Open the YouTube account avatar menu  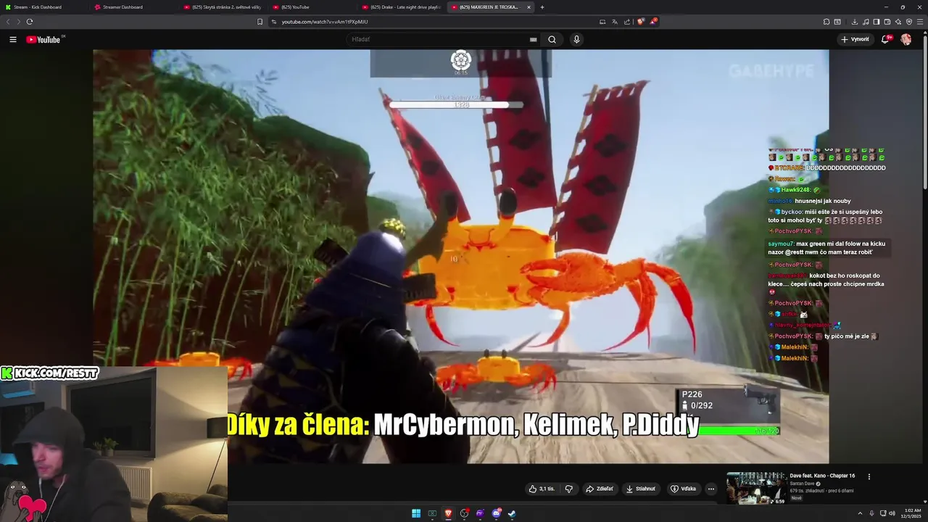(x=906, y=39)
